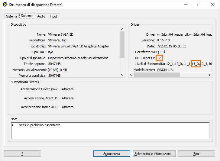Click 'Dispositivo schermo di sola visualizzazione' text
This screenshot has height=161, width=220.
click(x=78, y=58)
